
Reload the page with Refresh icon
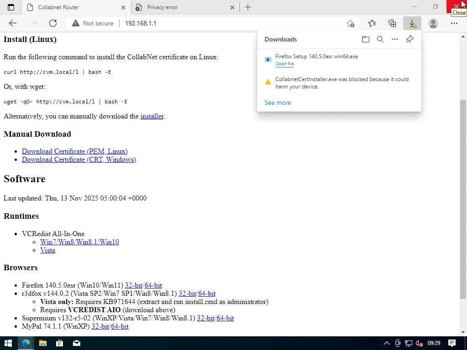pos(53,23)
